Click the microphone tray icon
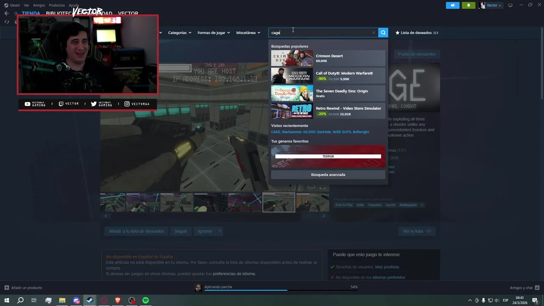544x306 pixels. tap(483, 300)
